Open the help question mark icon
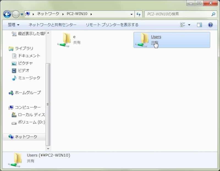The image size is (220, 171). click(210, 25)
